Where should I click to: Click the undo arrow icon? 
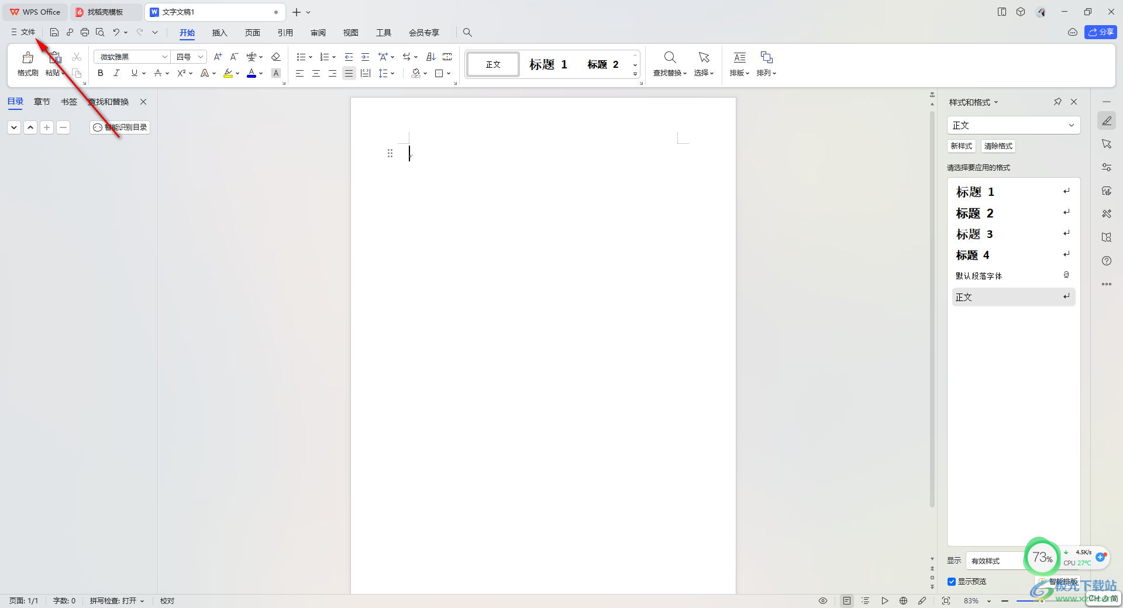pyautogui.click(x=116, y=32)
